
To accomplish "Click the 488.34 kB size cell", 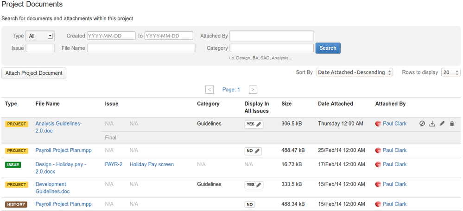I will pyautogui.click(x=293, y=204).
